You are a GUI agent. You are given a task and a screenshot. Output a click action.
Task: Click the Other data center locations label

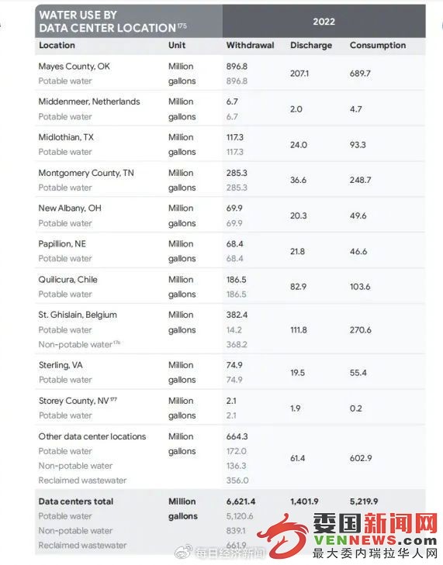pyautogui.click(x=92, y=436)
